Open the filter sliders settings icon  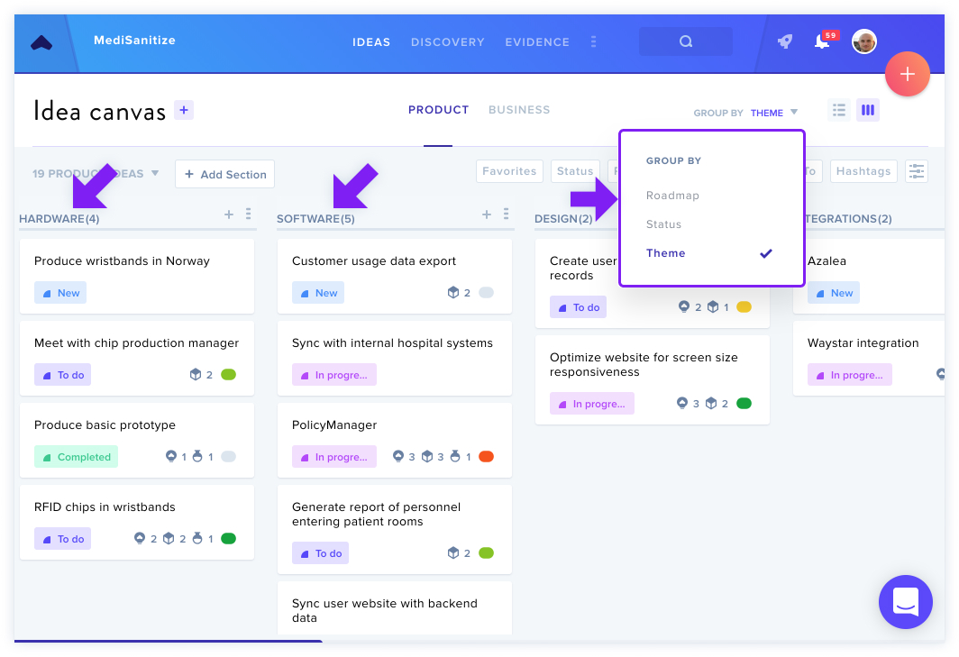point(916,171)
